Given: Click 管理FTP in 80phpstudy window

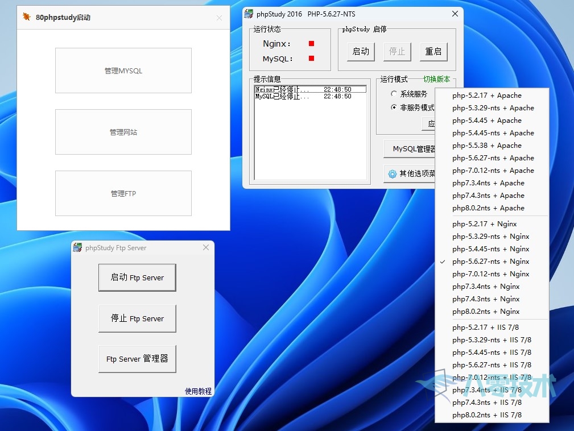Looking at the screenshot, I should click(x=123, y=193).
